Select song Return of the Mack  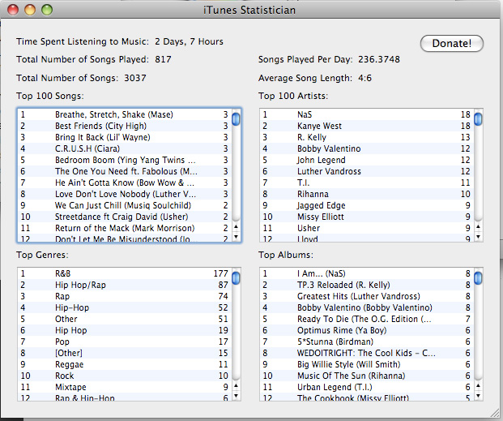(125, 228)
